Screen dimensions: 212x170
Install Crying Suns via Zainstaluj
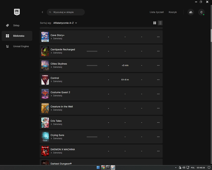(56, 138)
